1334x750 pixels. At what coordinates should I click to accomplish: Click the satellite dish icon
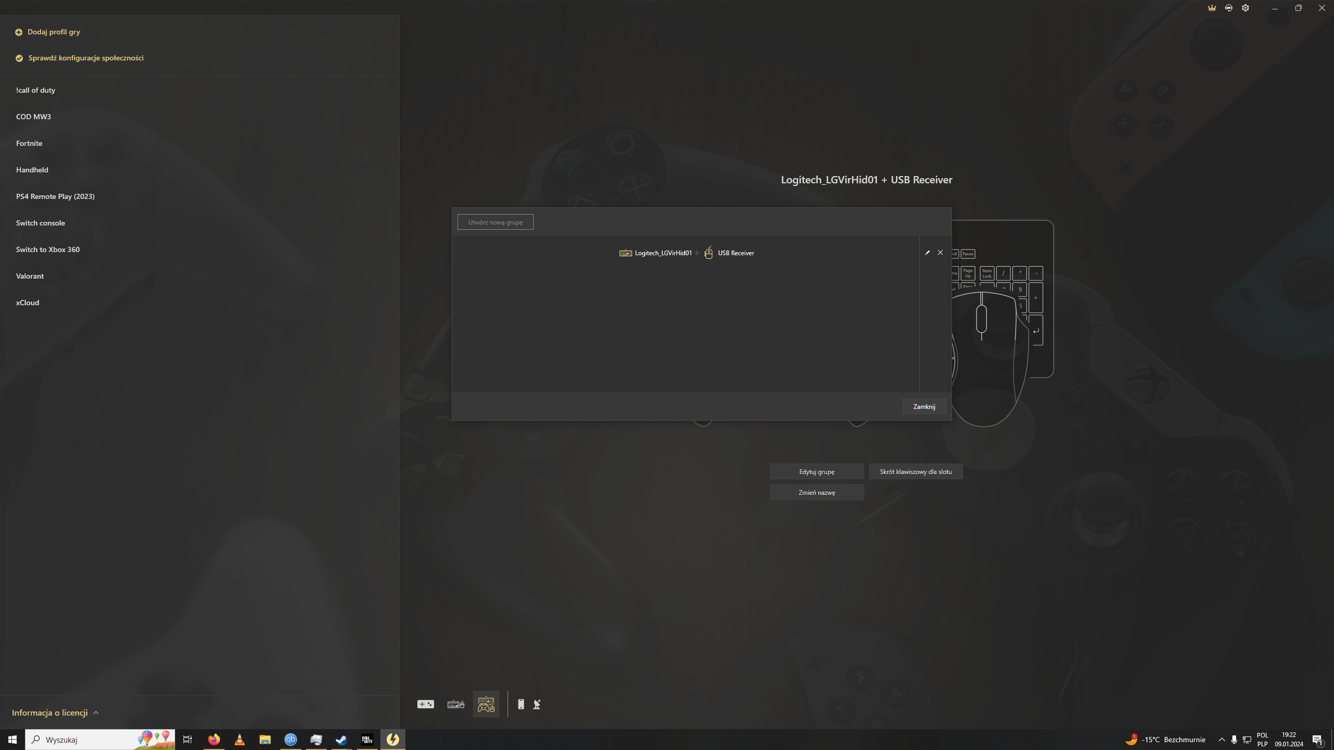pos(537,704)
